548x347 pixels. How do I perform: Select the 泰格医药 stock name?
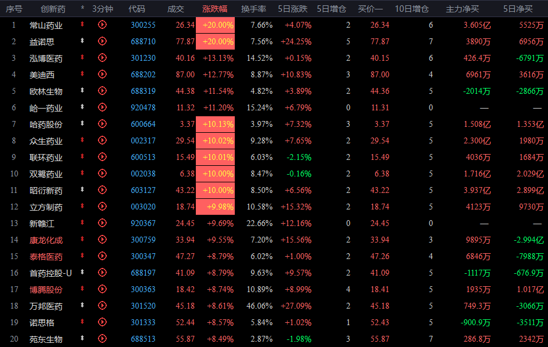(x=46, y=257)
